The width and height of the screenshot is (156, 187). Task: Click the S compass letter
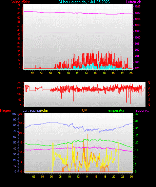point(149,94)
